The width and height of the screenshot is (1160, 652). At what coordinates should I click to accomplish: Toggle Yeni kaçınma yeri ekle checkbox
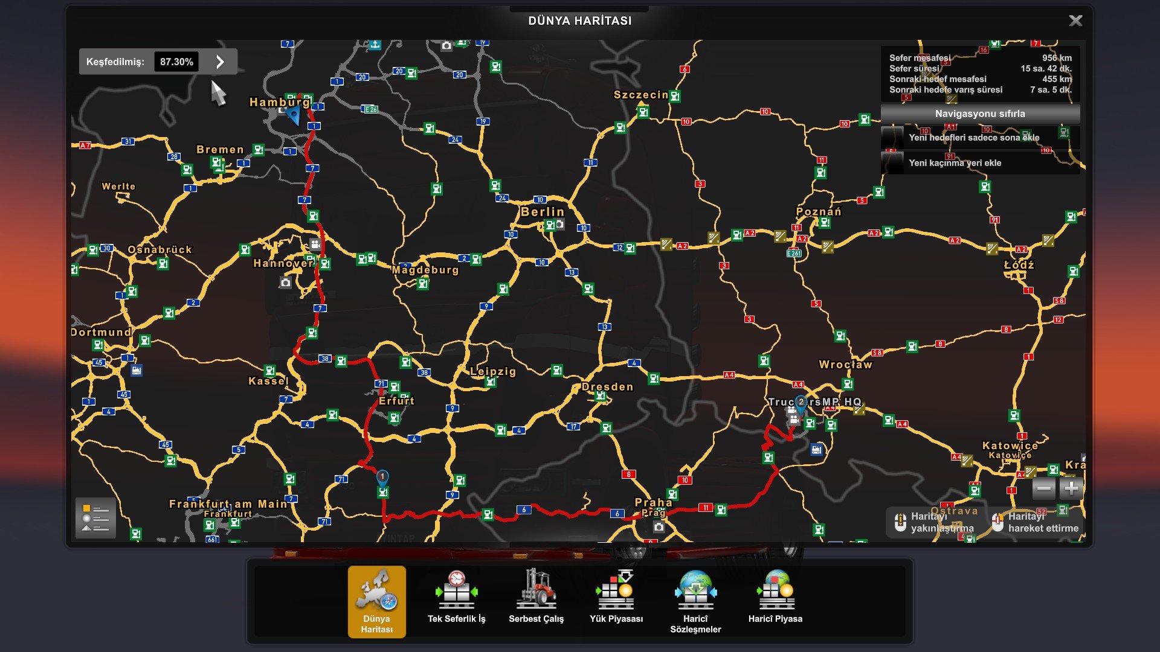coord(893,163)
